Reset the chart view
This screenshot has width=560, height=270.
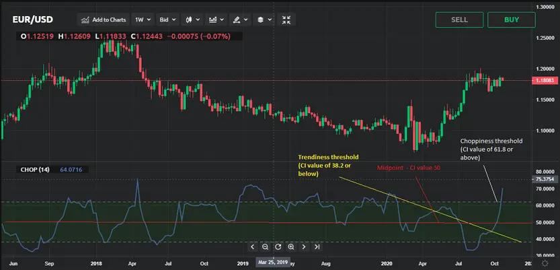[x=278, y=246]
